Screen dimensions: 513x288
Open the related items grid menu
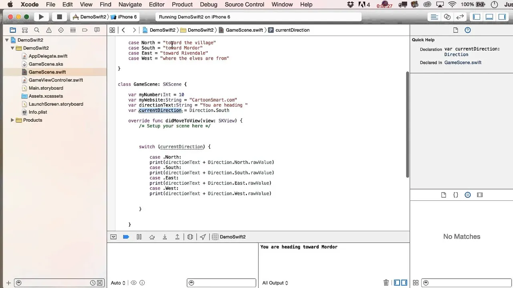pos(112,30)
